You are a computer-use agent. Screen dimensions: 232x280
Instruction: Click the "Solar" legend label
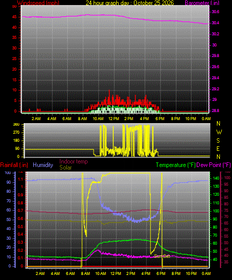[65, 167]
